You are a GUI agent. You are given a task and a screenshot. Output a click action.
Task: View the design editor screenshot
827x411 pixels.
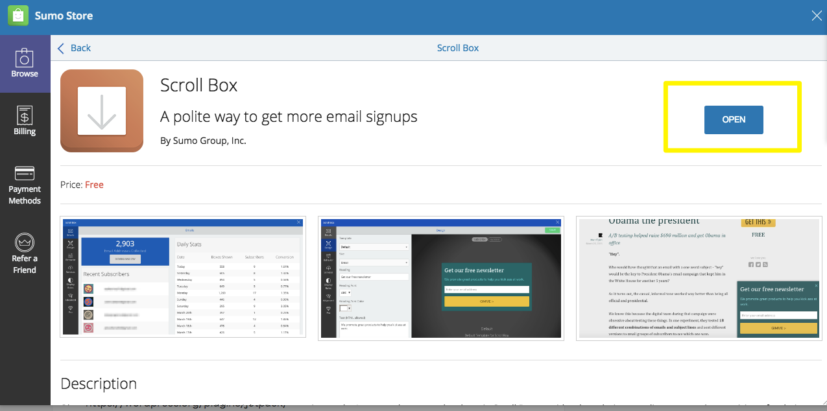tap(441, 277)
